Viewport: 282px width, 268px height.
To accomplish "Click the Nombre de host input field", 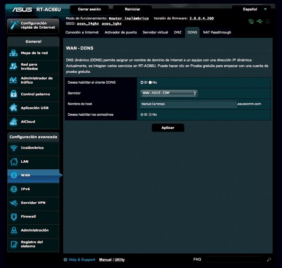I will coord(189,104).
